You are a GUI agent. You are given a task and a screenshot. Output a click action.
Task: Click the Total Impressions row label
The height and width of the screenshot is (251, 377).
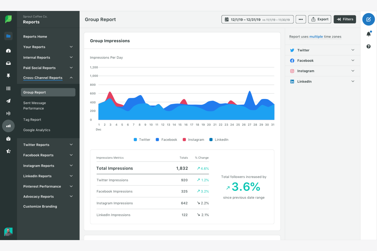coord(115,168)
